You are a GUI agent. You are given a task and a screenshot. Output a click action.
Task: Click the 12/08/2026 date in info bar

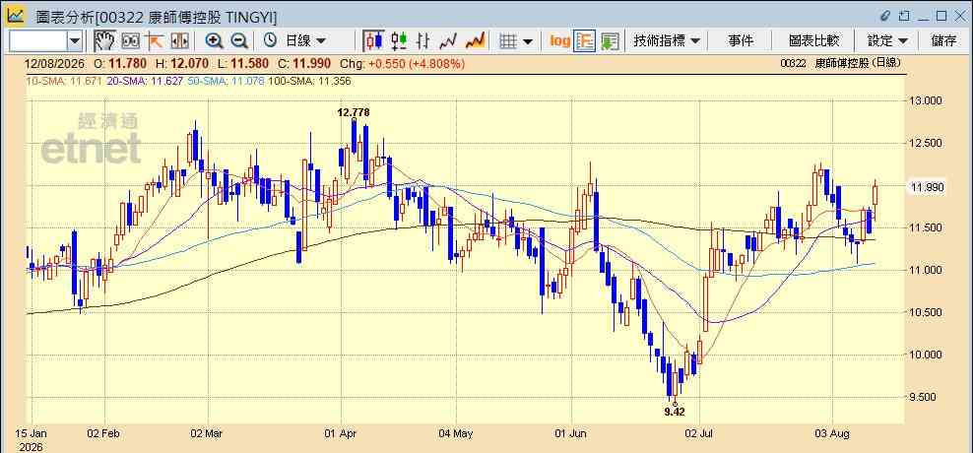[54, 63]
